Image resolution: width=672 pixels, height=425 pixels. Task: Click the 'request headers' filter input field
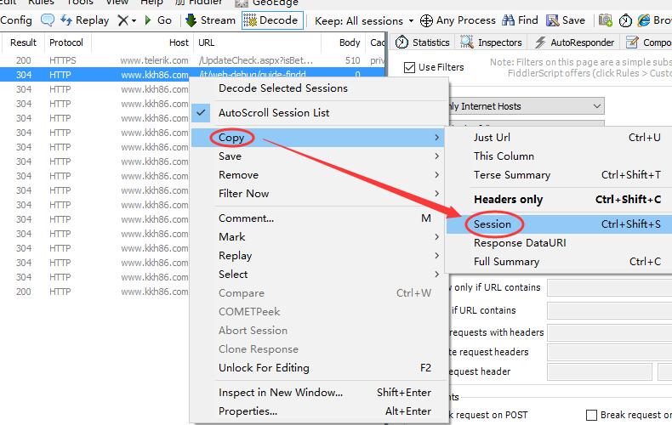[609, 352]
